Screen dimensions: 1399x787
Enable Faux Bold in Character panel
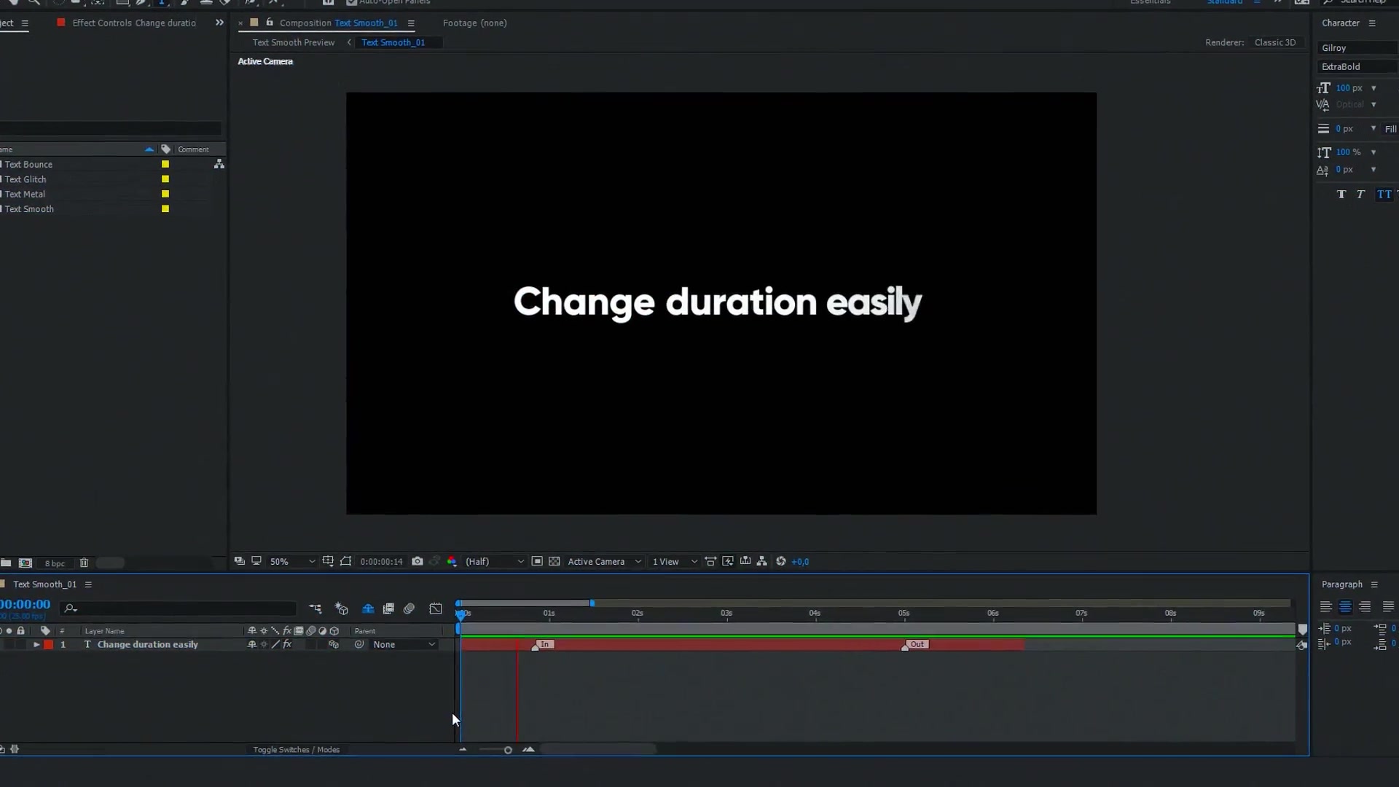1341,195
